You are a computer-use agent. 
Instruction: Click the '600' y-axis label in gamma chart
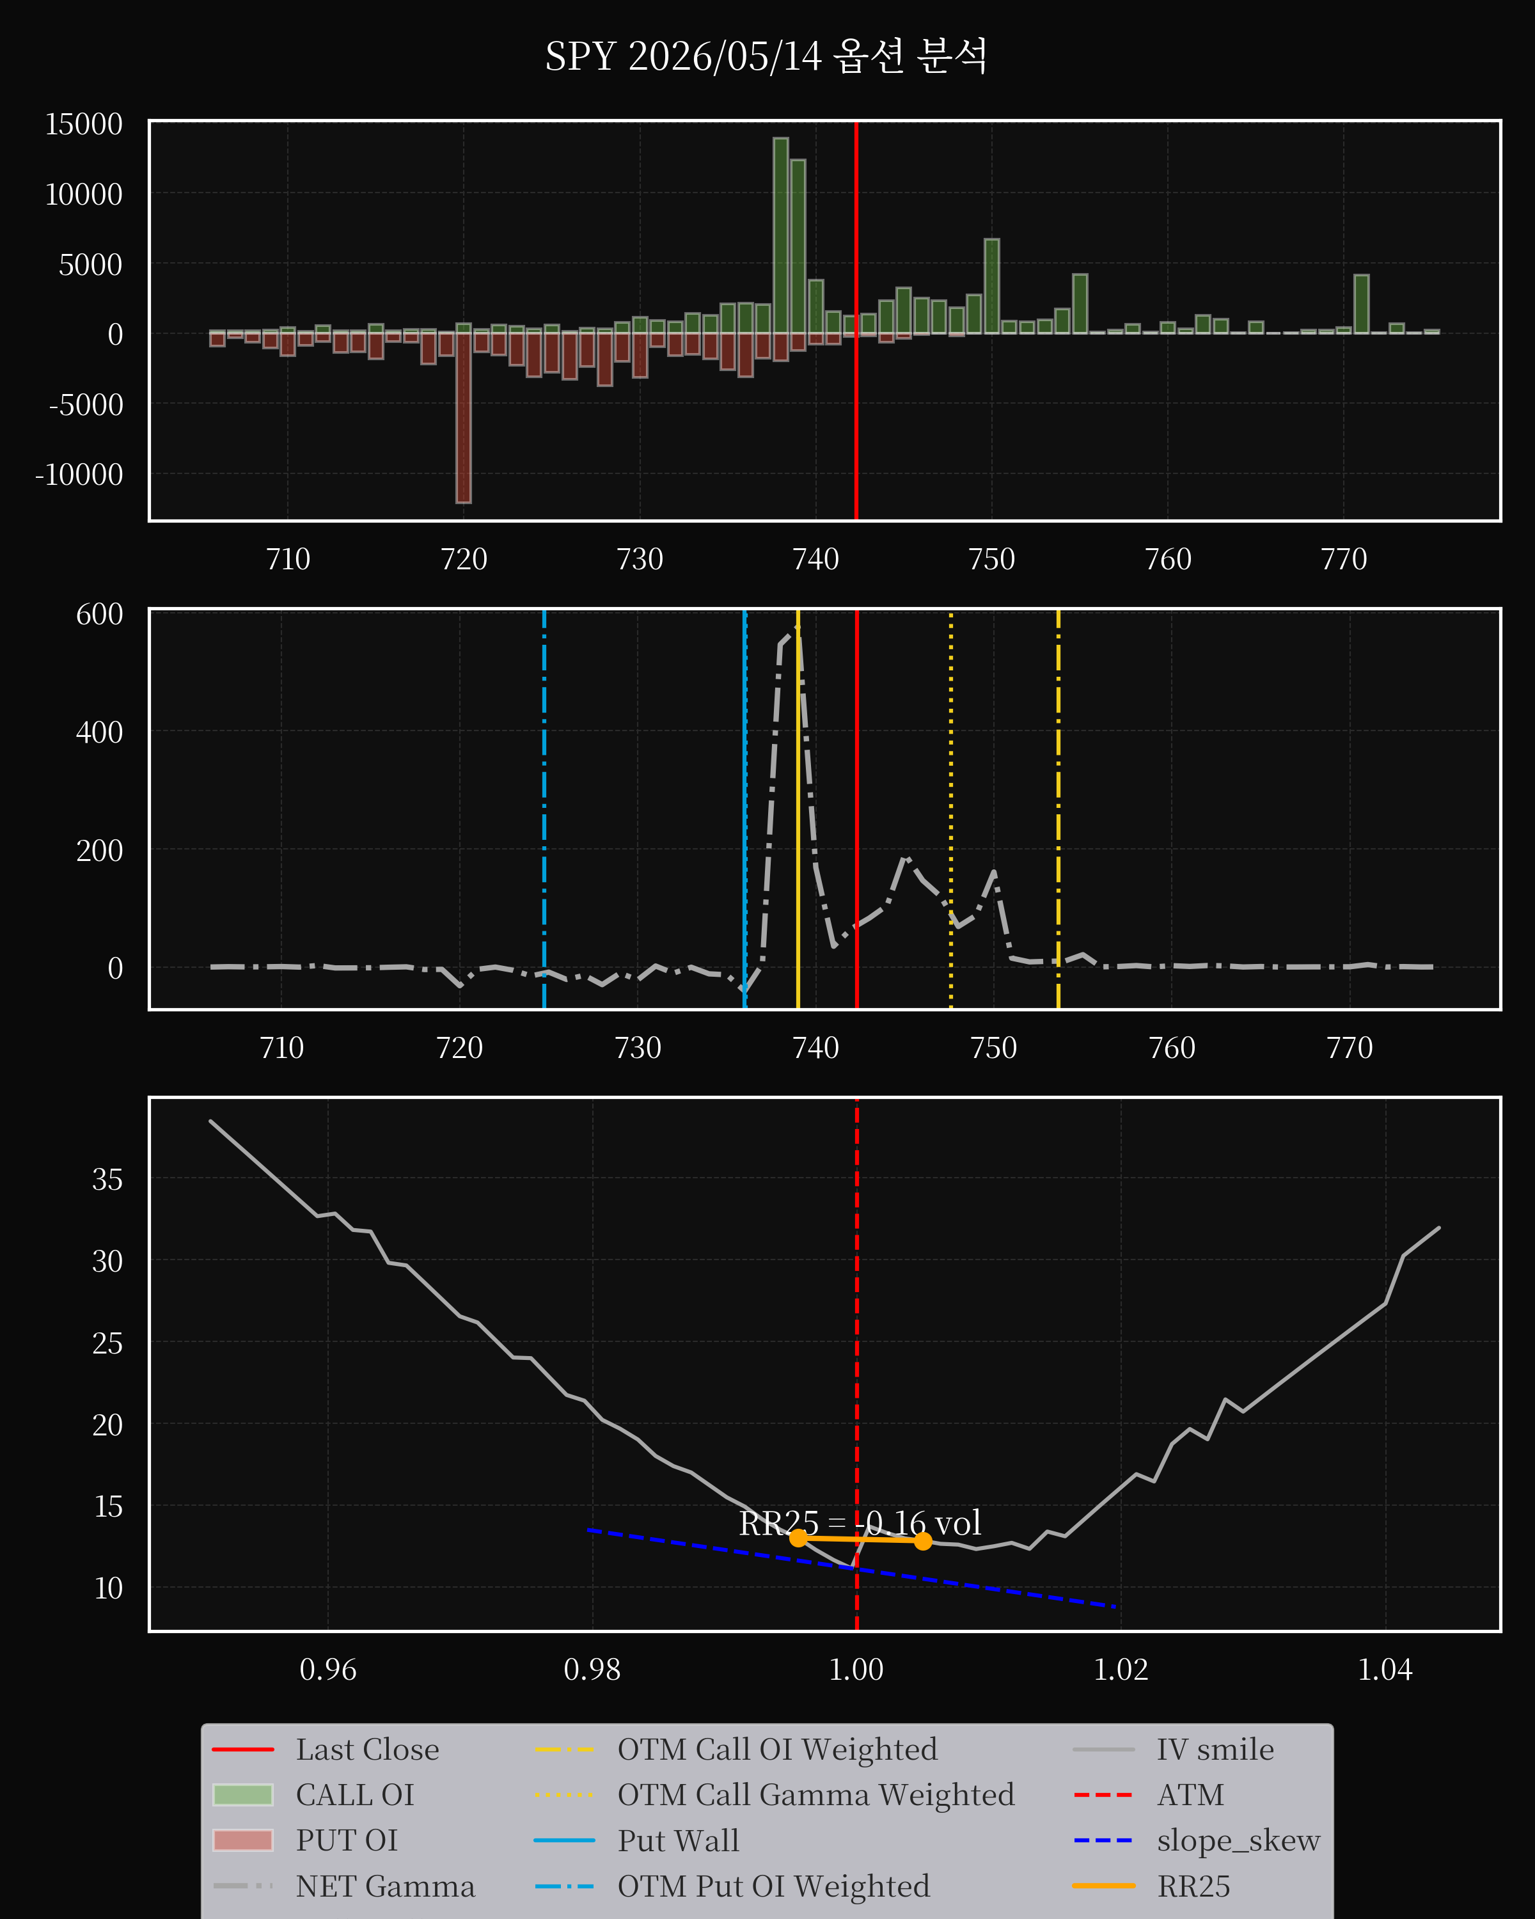click(x=100, y=614)
